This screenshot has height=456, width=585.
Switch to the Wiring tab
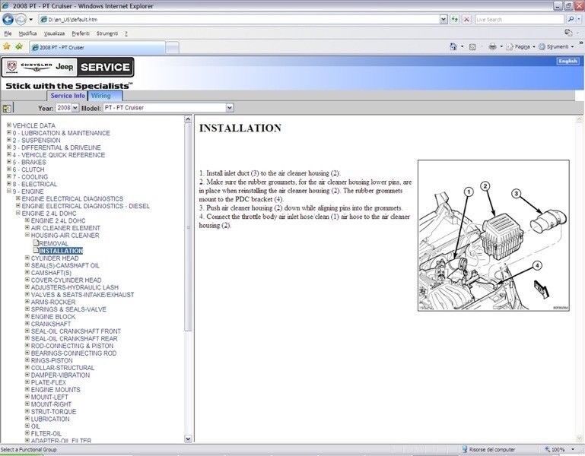click(x=100, y=96)
